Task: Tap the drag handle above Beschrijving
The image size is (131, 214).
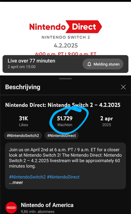Action: point(65,79)
